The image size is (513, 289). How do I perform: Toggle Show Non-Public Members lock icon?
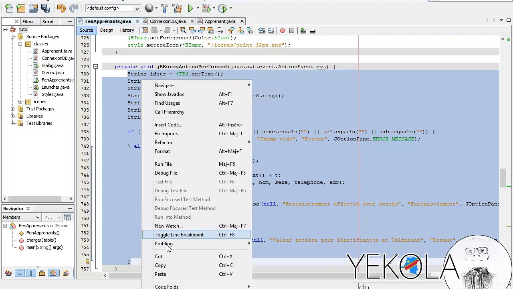(x=42, y=273)
